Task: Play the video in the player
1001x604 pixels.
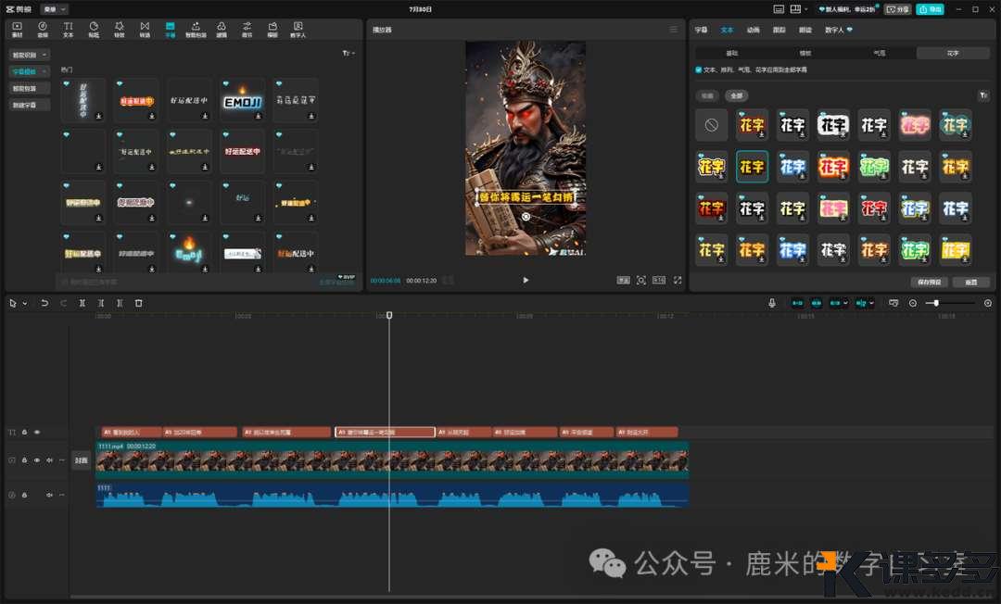Action: coord(526,280)
